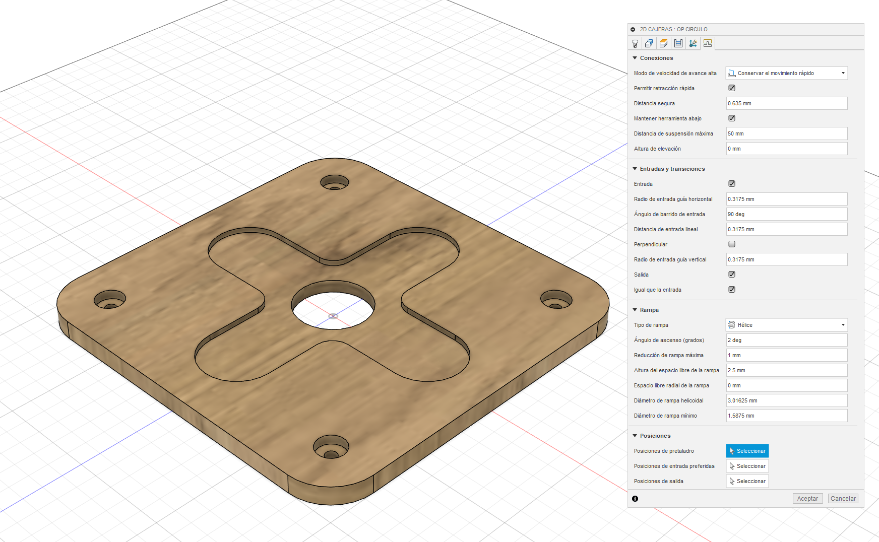Viewport: 879px width, 542px height.
Task: Toggle the Entrada checkbox
Action: [732, 184]
